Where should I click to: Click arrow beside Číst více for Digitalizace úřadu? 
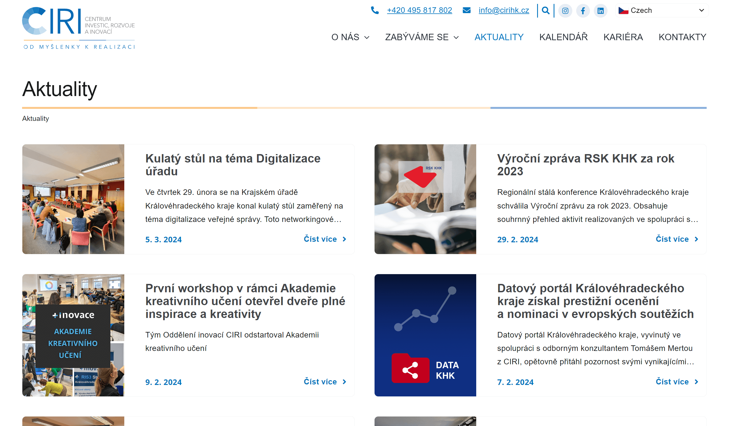344,239
